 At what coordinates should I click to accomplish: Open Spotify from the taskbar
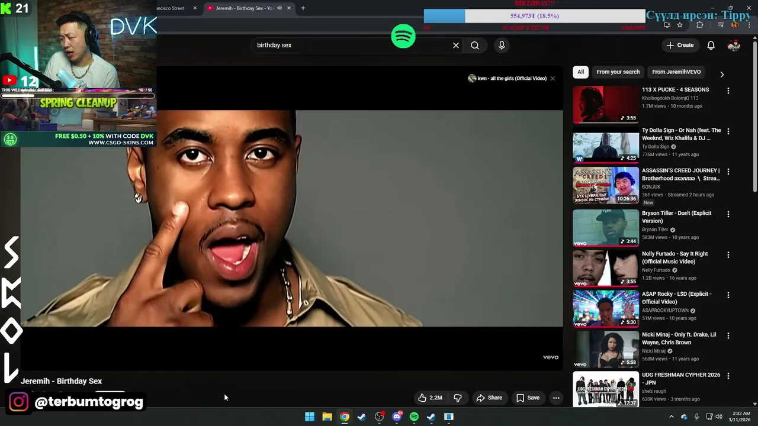tap(414, 417)
